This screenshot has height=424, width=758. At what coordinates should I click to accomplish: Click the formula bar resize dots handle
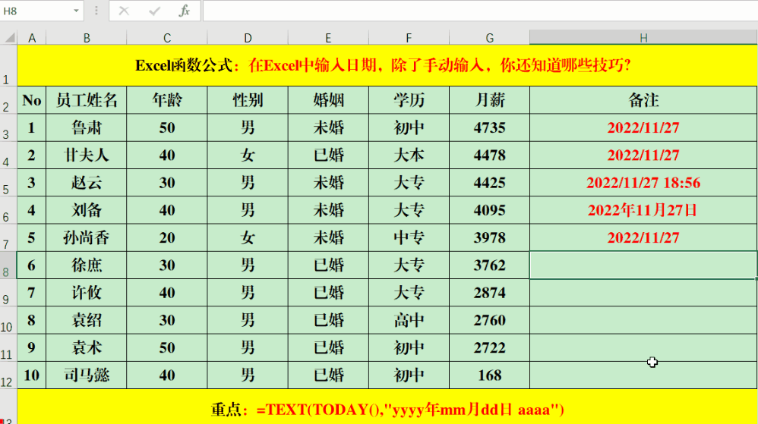[96, 11]
